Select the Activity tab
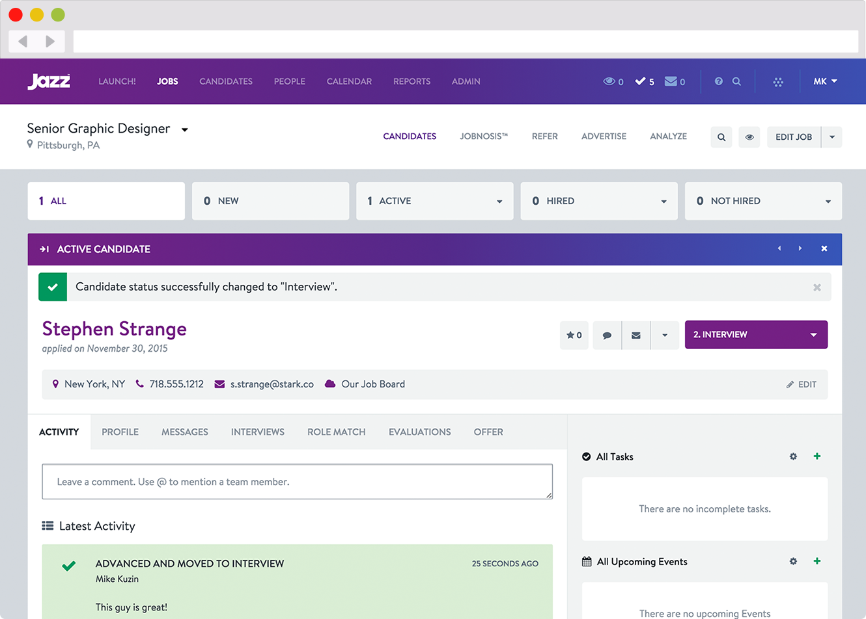The height and width of the screenshot is (619, 866). (59, 432)
